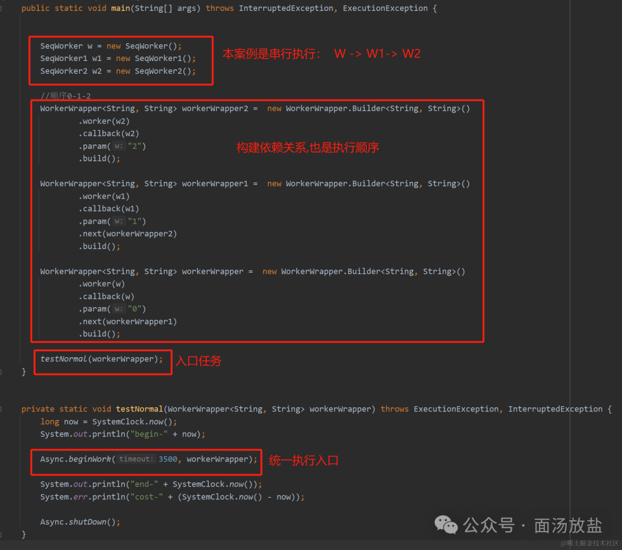Select the method name "main"
This screenshot has height=550, width=622.
(120, 7)
